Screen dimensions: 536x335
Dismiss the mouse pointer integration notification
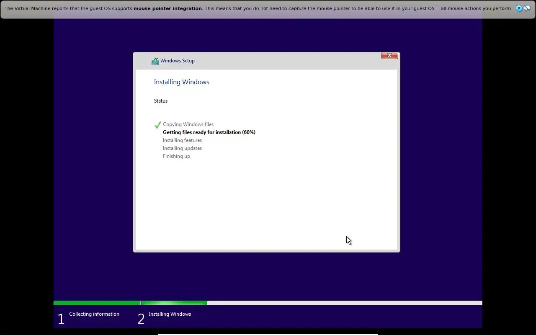519,8
